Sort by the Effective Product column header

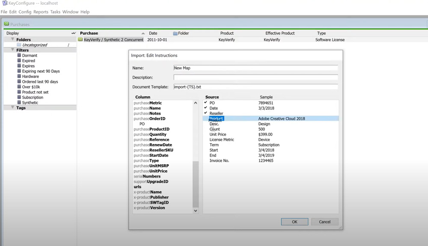[x=280, y=33]
